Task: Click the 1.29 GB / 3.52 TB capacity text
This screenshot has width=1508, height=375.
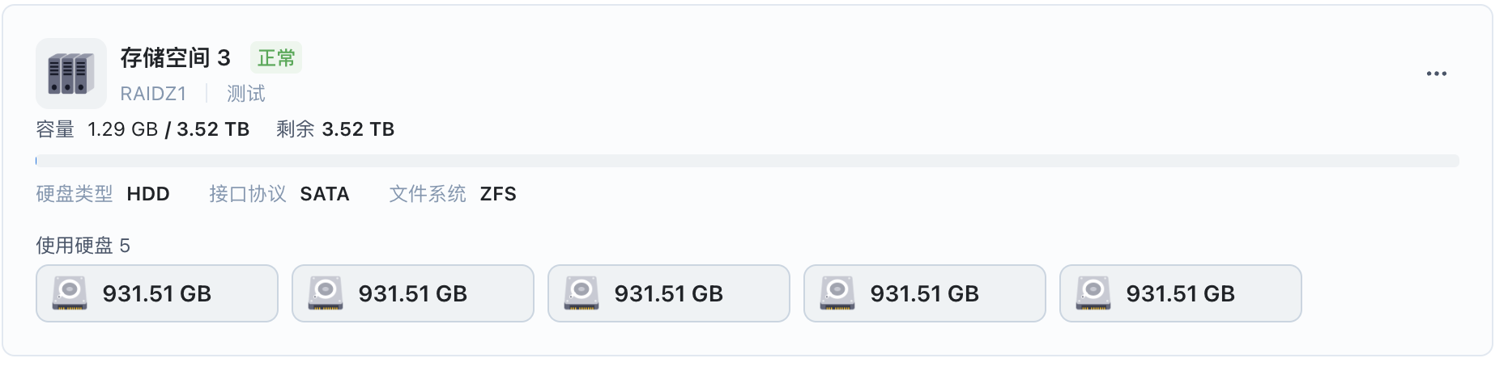Action: (168, 129)
